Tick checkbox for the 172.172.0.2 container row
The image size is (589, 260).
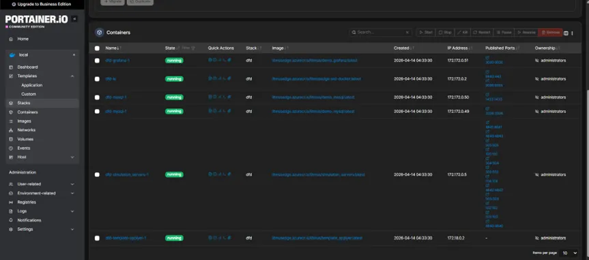click(97, 79)
